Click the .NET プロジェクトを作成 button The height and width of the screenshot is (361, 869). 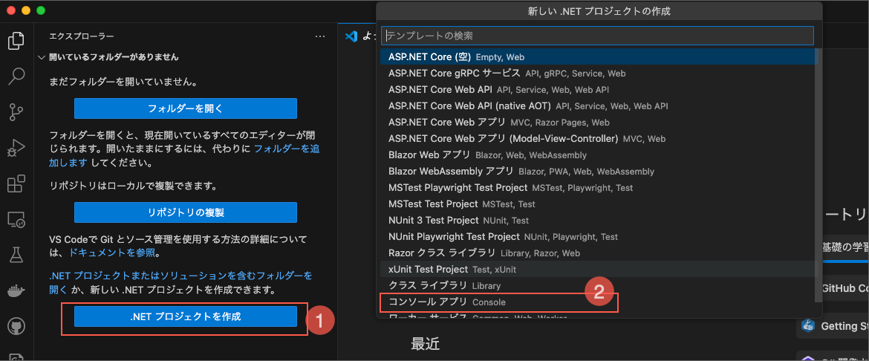[186, 316]
